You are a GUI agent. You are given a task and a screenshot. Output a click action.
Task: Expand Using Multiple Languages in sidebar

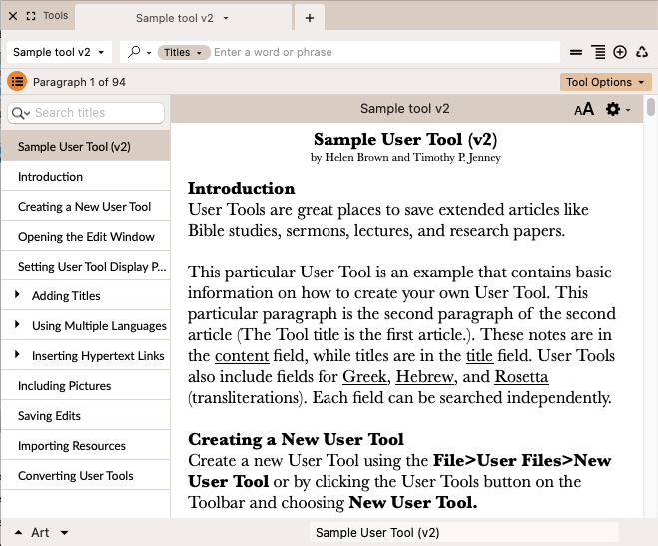[17, 326]
